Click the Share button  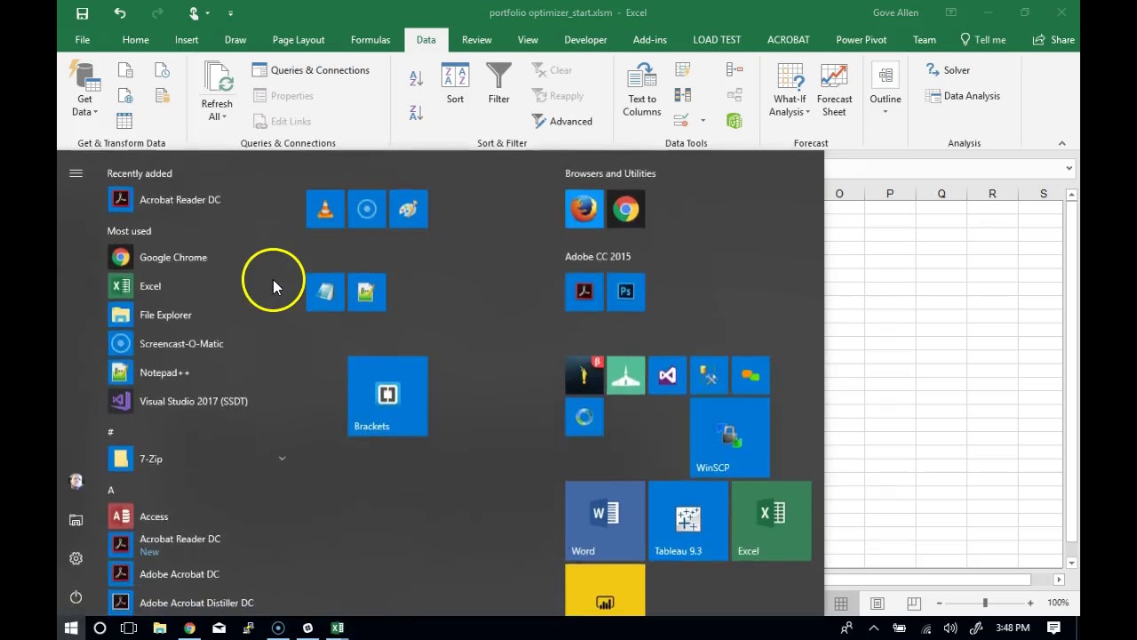pyautogui.click(x=1054, y=40)
